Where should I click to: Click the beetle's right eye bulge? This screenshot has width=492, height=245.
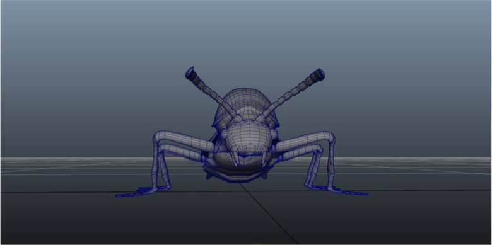(x=274, y=134)
